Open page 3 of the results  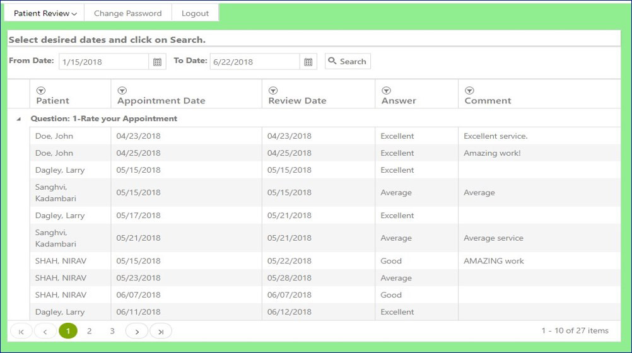pos(112,331)
